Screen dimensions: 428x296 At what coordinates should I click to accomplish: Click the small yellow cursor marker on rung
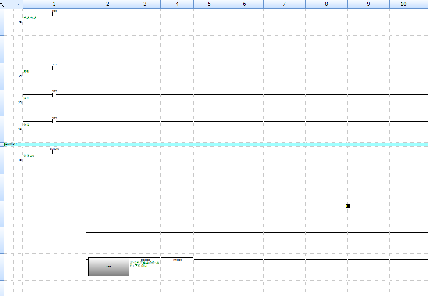click(348, 206)
